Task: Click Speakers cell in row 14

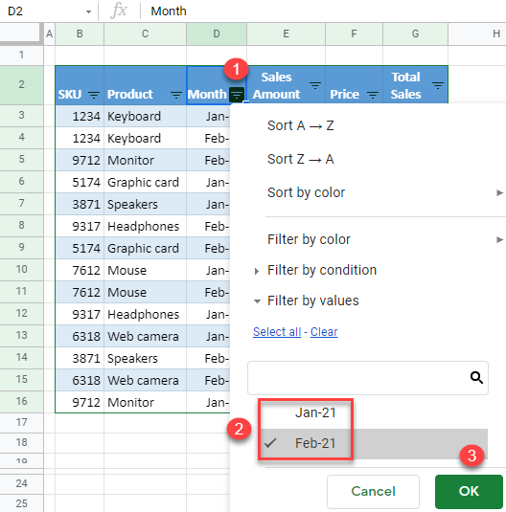Action: pyautogui.click(x=146, y=359)
